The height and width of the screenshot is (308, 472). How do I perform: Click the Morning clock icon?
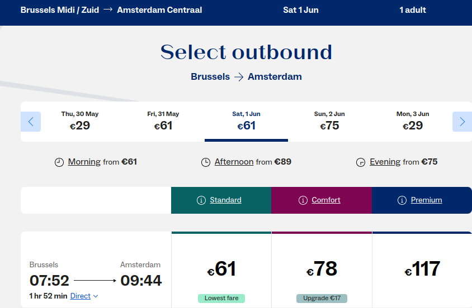(x=59, y=162)
